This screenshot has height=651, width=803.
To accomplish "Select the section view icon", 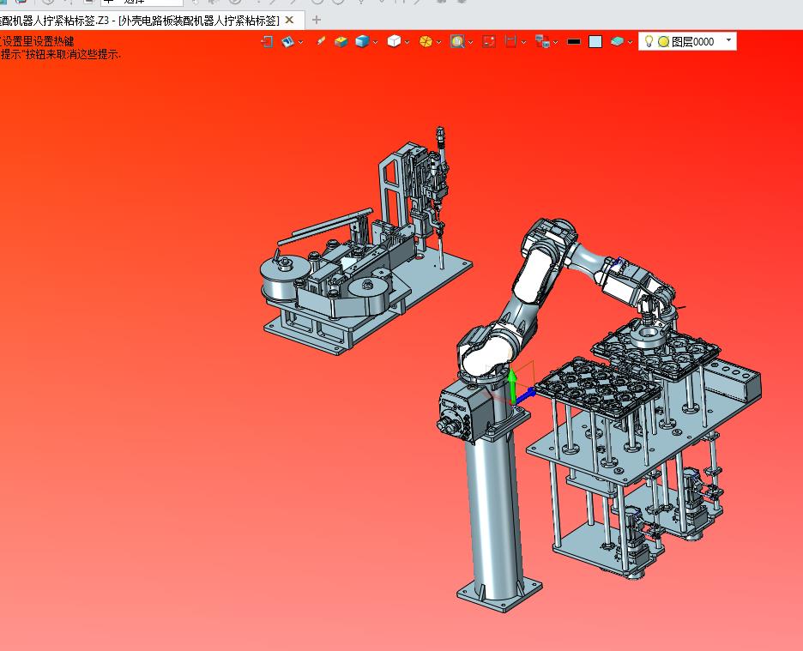I will (x=510, y=41).
